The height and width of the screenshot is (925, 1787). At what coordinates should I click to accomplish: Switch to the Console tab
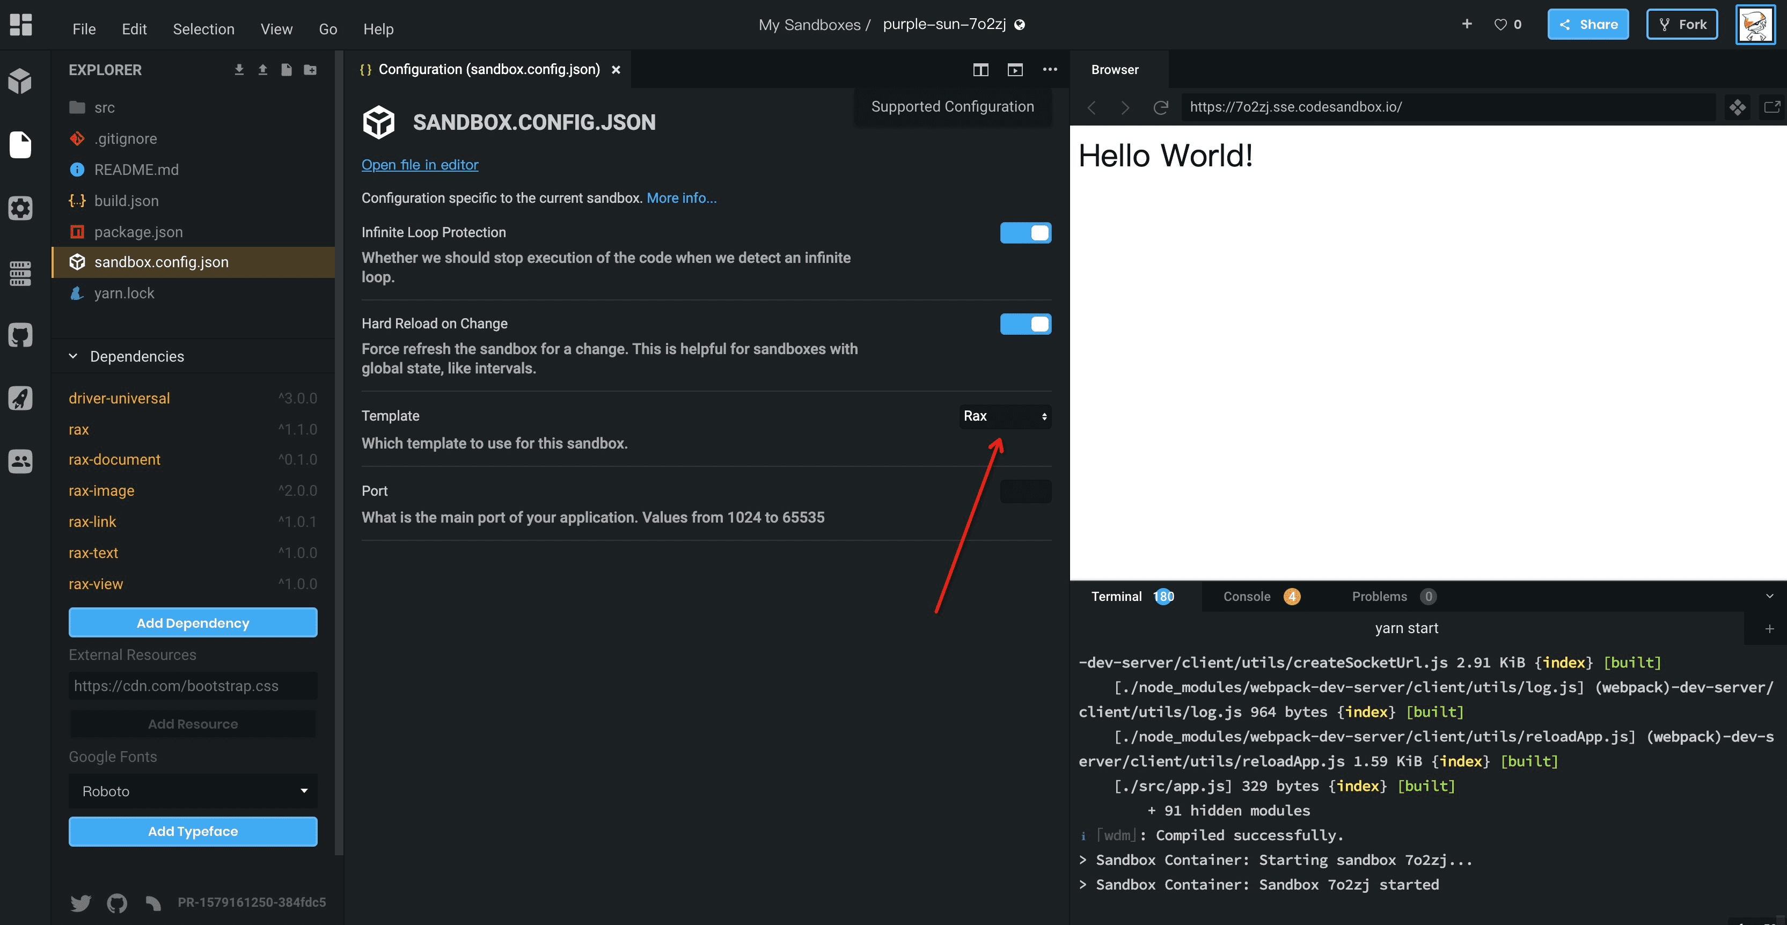coord(1247,596)
